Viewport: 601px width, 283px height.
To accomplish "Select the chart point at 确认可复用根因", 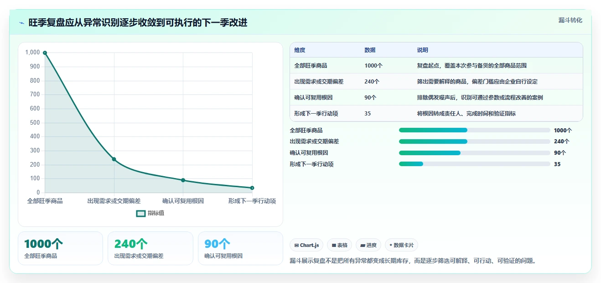I will (183, 180).
